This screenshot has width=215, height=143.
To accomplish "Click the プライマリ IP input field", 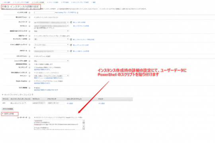I will (56, 103).
